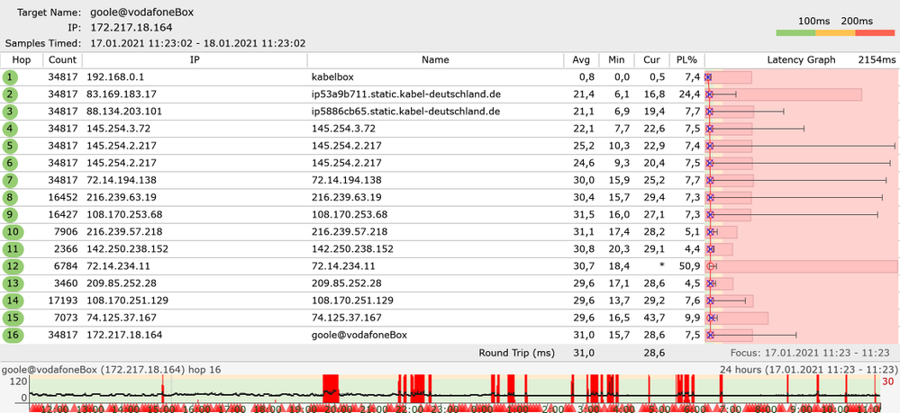Click IP cell 108.170.253.68
Image resolution: width=900 pixels, height=413 pixels.
pyautogui.click(x=123, y=215)
